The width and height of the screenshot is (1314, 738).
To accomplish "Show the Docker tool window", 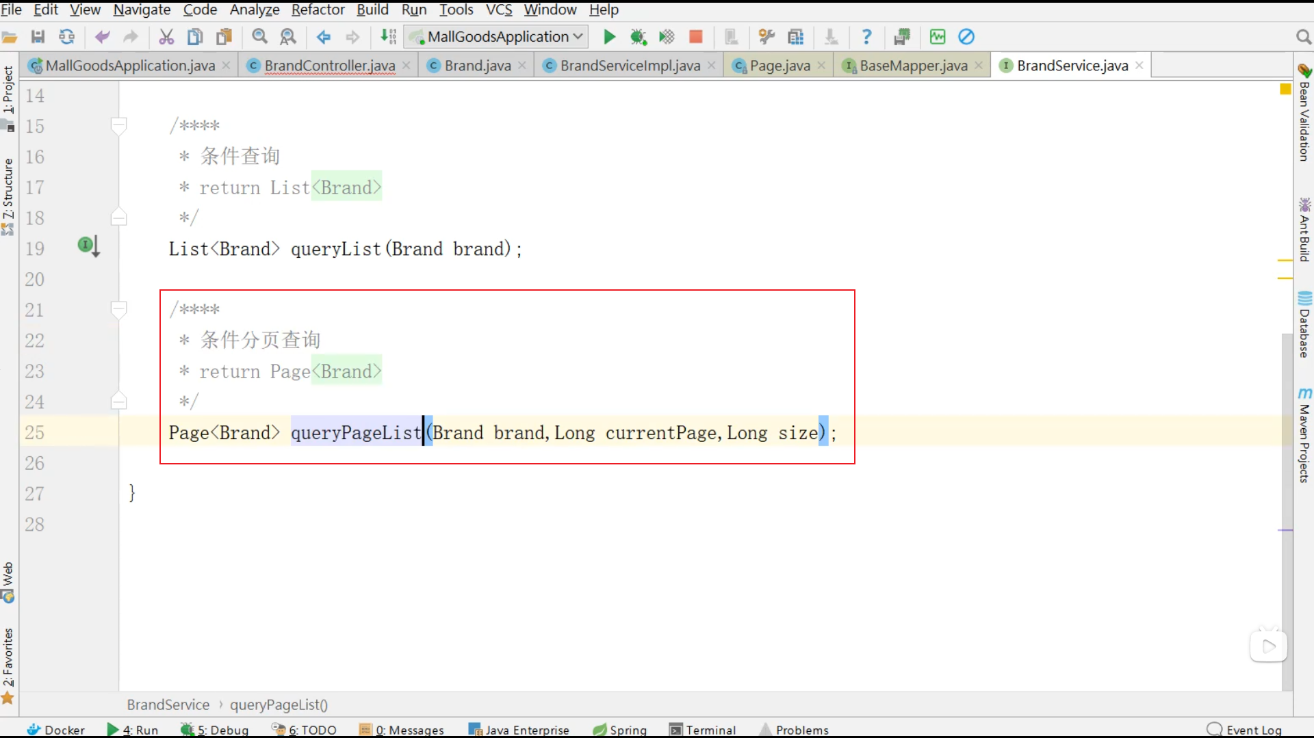I will coord(56,730).
